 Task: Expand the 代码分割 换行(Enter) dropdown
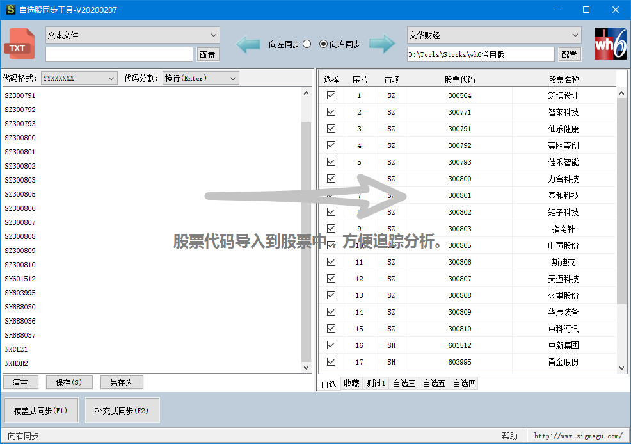(x=200, y=78)
